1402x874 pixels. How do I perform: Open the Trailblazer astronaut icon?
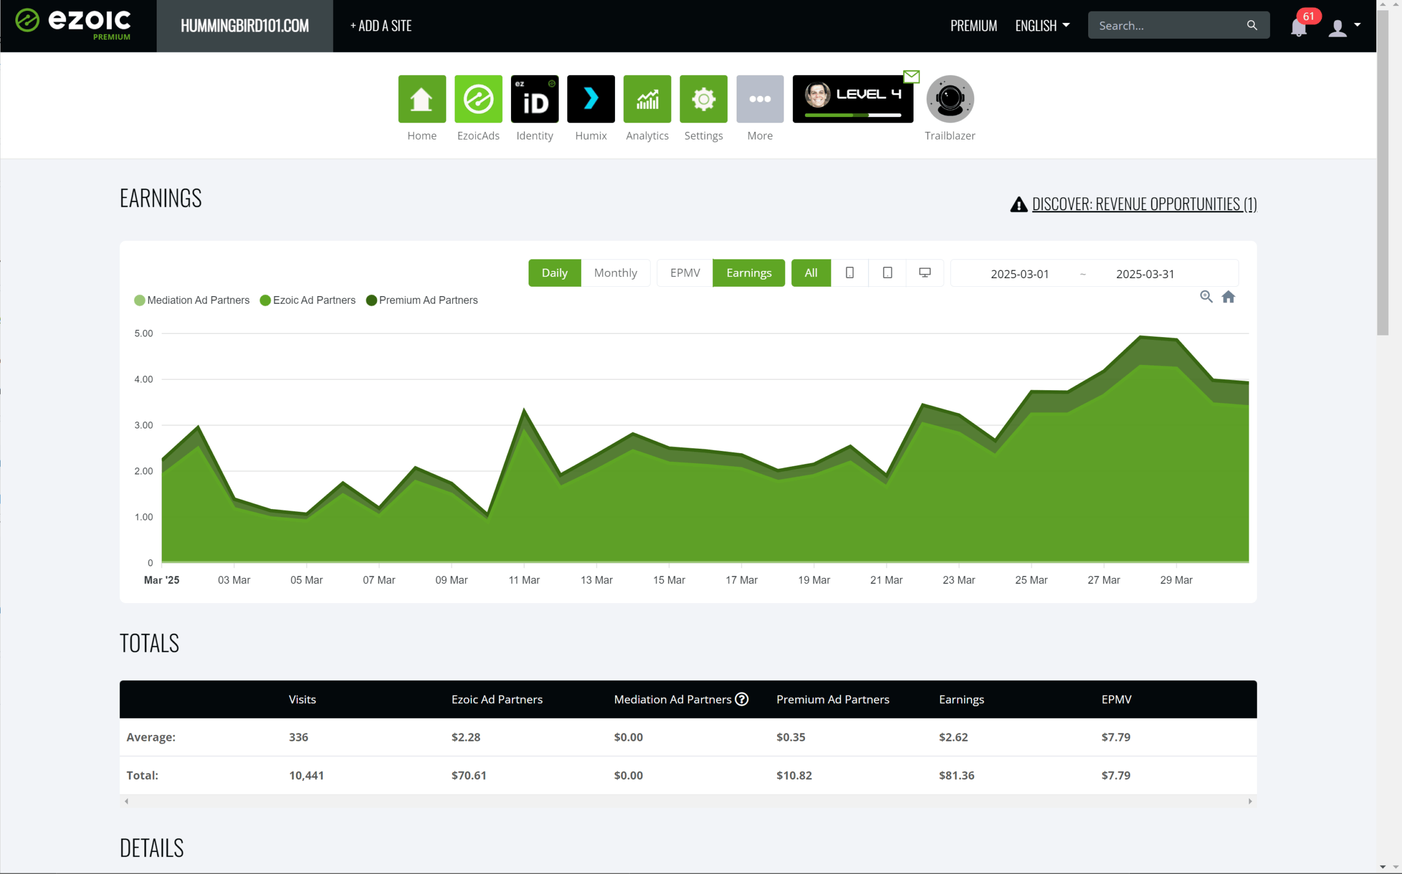950,99
